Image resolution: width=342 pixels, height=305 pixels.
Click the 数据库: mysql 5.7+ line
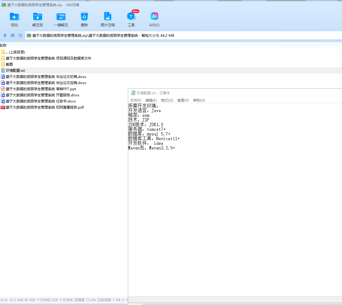point(150,134)
